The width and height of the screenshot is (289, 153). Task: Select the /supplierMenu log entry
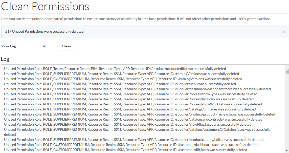pos(120,84)
